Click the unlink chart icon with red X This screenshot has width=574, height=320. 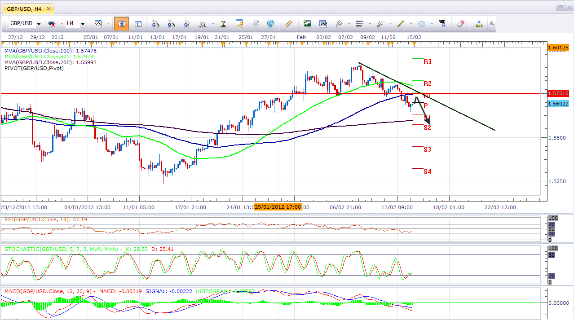point(52,23)
